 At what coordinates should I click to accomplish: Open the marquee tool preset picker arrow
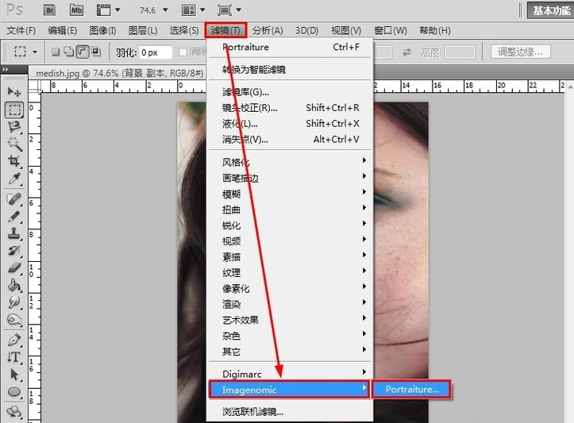click(35, 52)
